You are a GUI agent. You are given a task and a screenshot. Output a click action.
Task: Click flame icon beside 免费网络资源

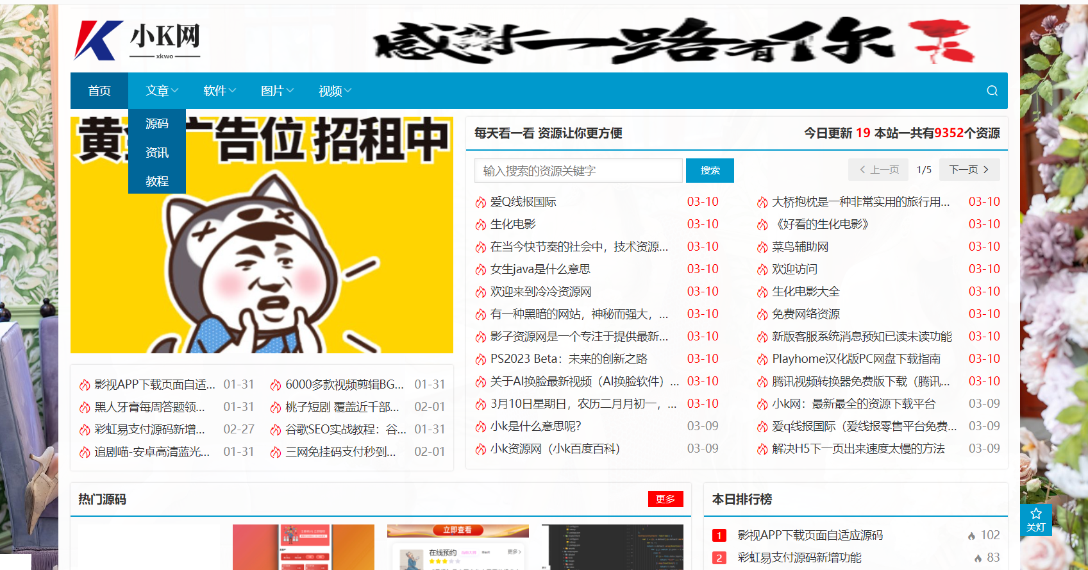[762, 315]
